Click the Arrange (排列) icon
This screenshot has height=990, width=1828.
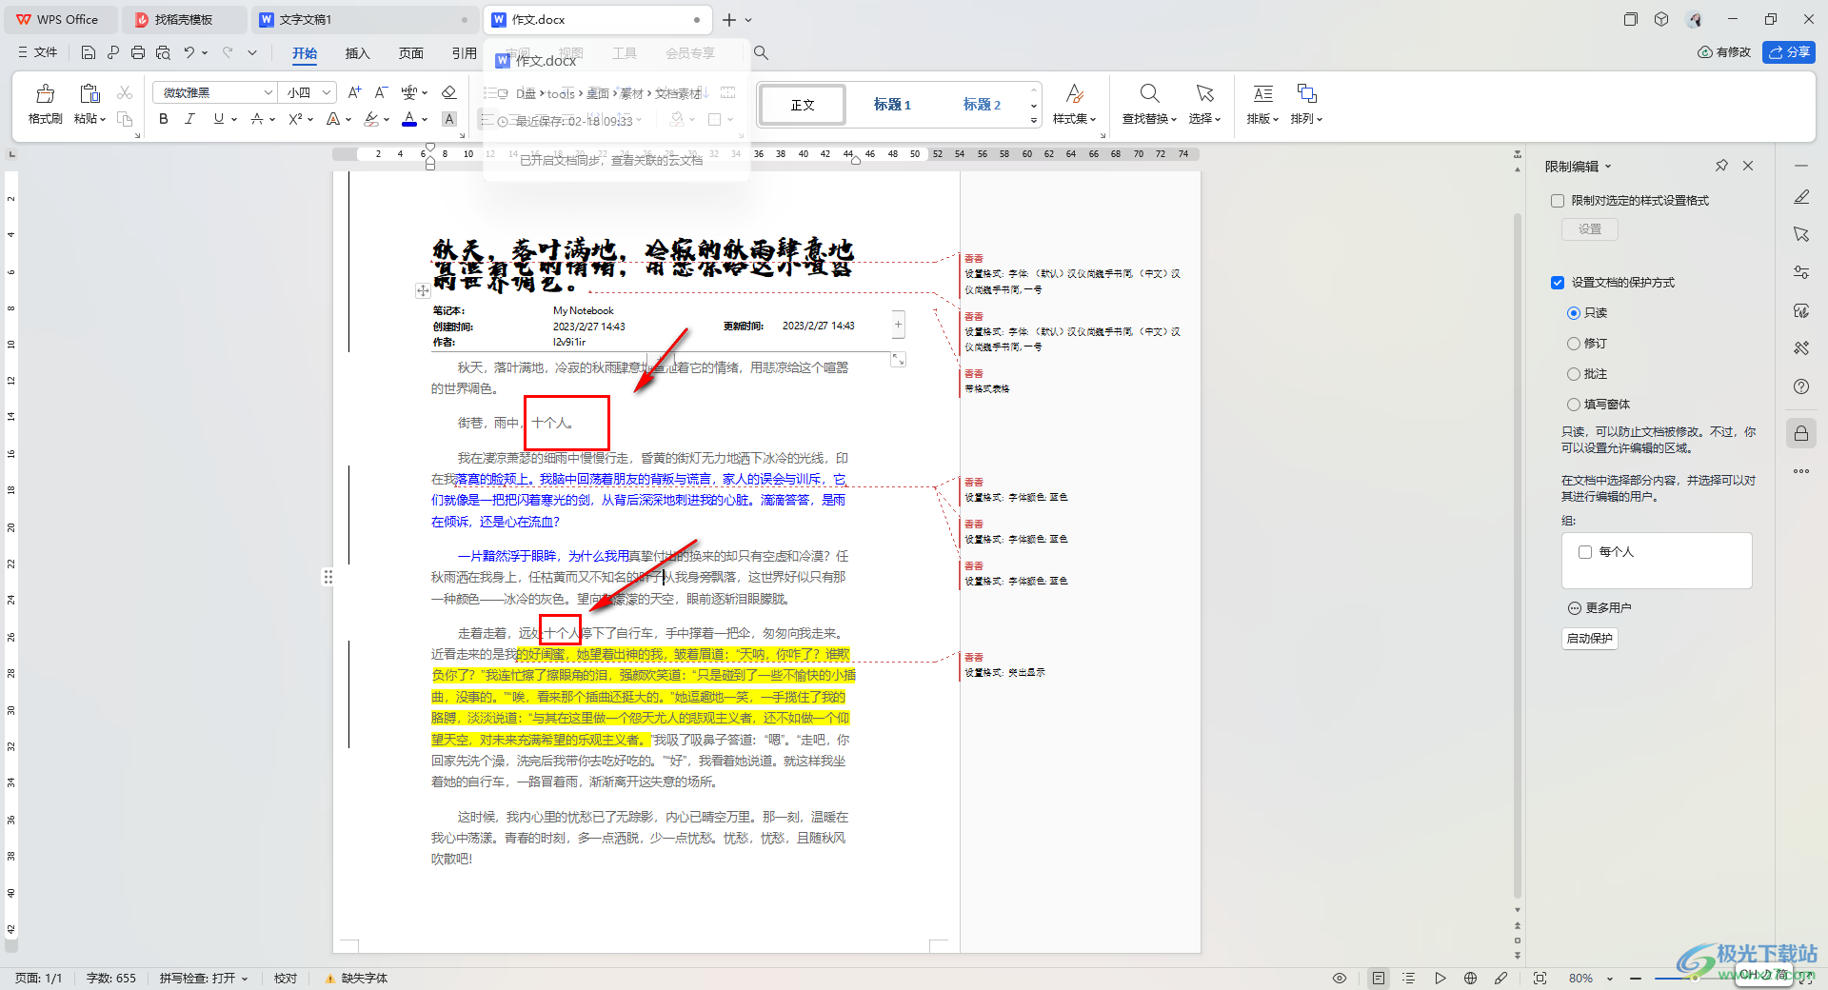(x=1306, y=103)
